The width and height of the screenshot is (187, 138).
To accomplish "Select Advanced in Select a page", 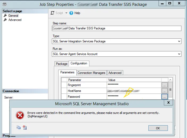I will pos(15,20).
